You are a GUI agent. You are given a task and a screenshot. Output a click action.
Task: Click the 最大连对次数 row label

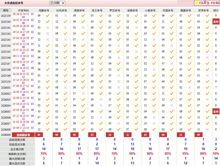17,164
